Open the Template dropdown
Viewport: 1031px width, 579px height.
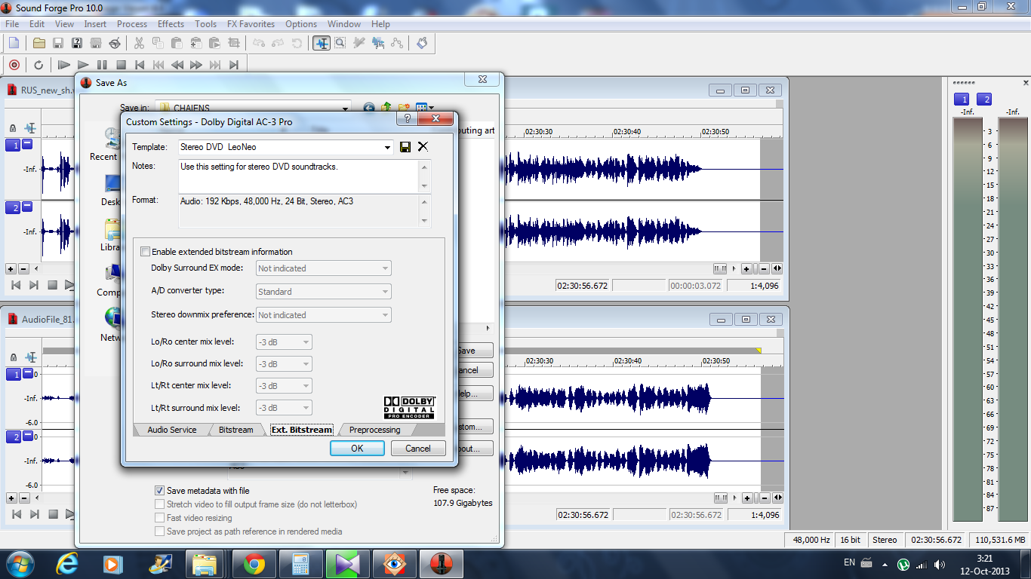click(x=388, y=147)
